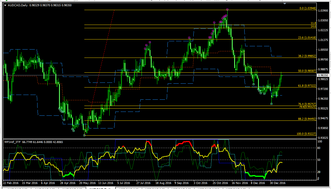Click the OHLC values 0.98329 0.98370 0.98315 0.98350
Screen dimensions: 331x189
click(x=50, y=5)
